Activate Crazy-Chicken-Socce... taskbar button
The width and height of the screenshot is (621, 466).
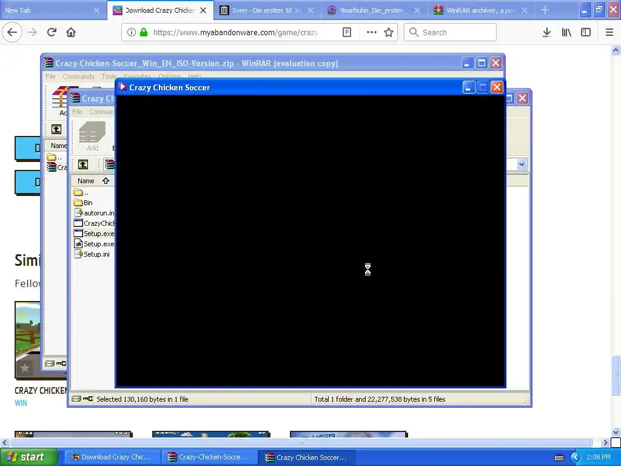(x=209, y=458)
